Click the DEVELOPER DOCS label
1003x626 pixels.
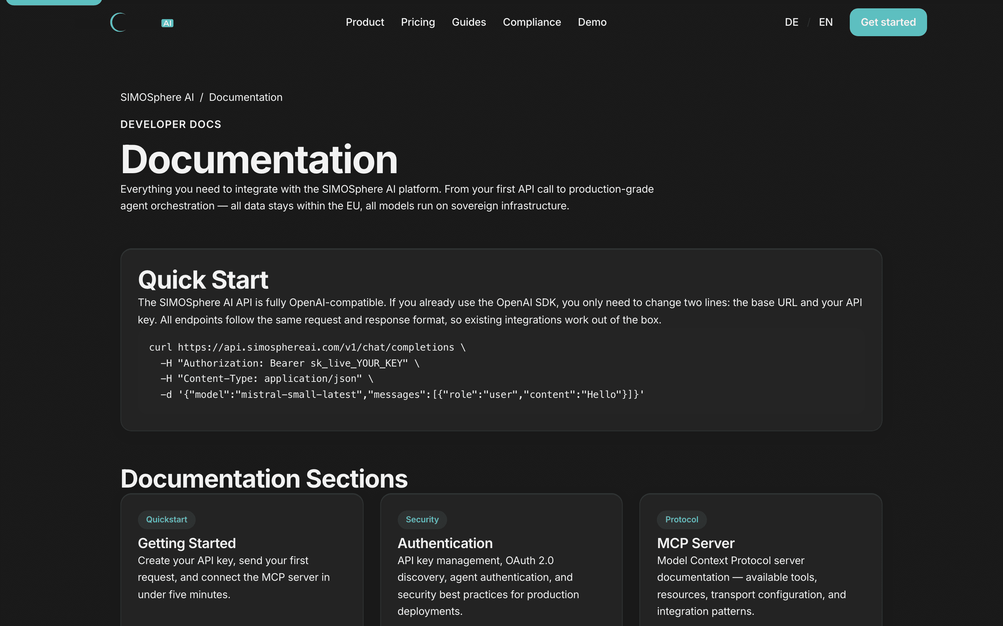coord(171,124)
